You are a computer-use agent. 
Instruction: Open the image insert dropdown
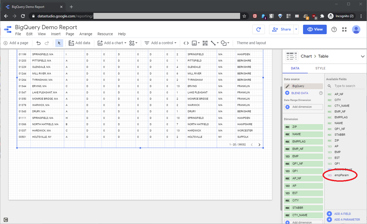pyautogui.click(x=196, y=43)
